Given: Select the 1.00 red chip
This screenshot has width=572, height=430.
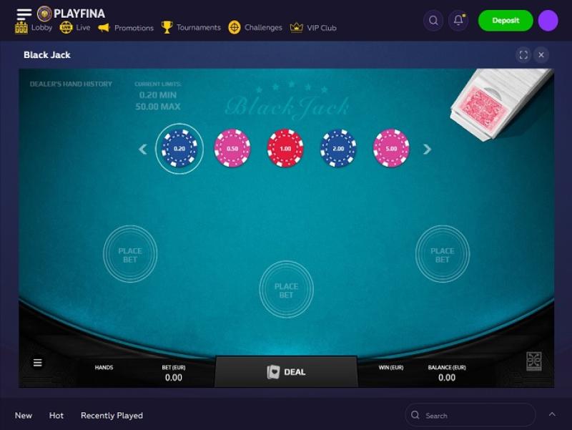Looking at the screenshot, I should 285,148.
